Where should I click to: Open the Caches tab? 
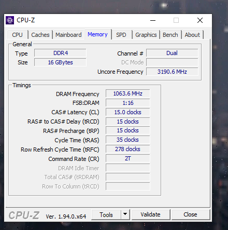pos(40,35)
